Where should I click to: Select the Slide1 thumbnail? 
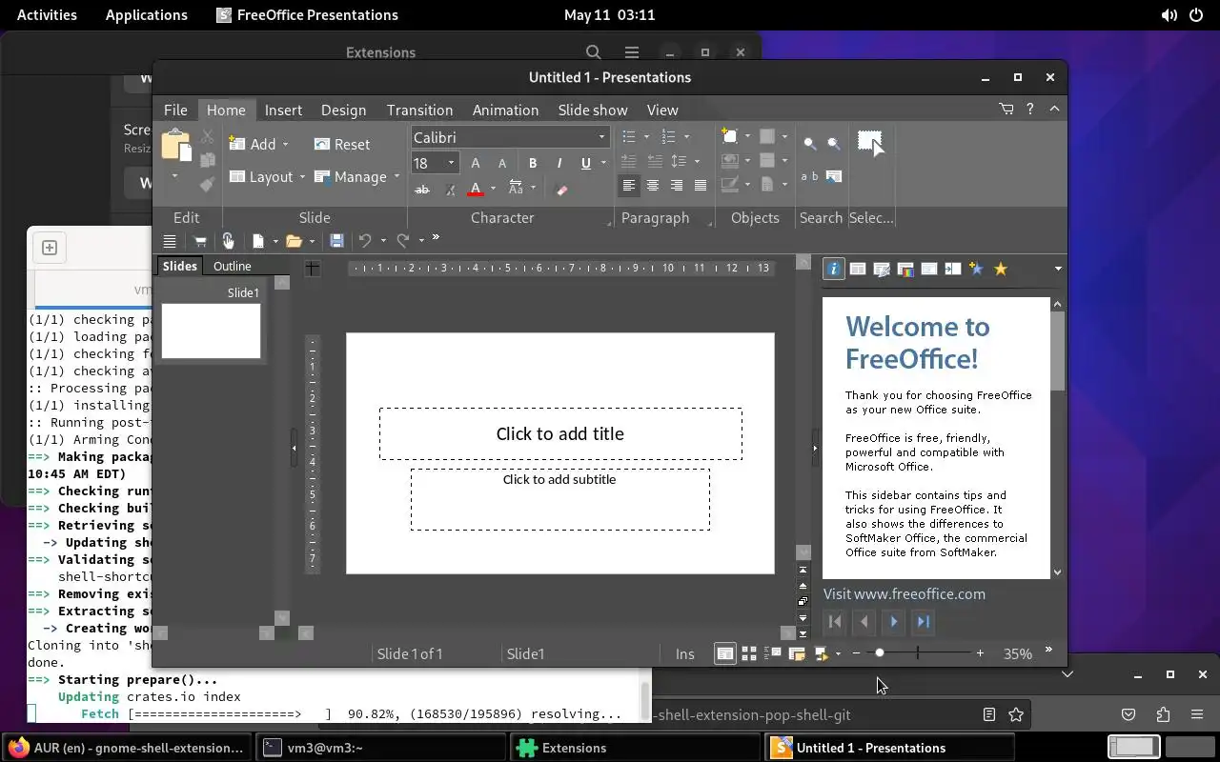[211, 331]
